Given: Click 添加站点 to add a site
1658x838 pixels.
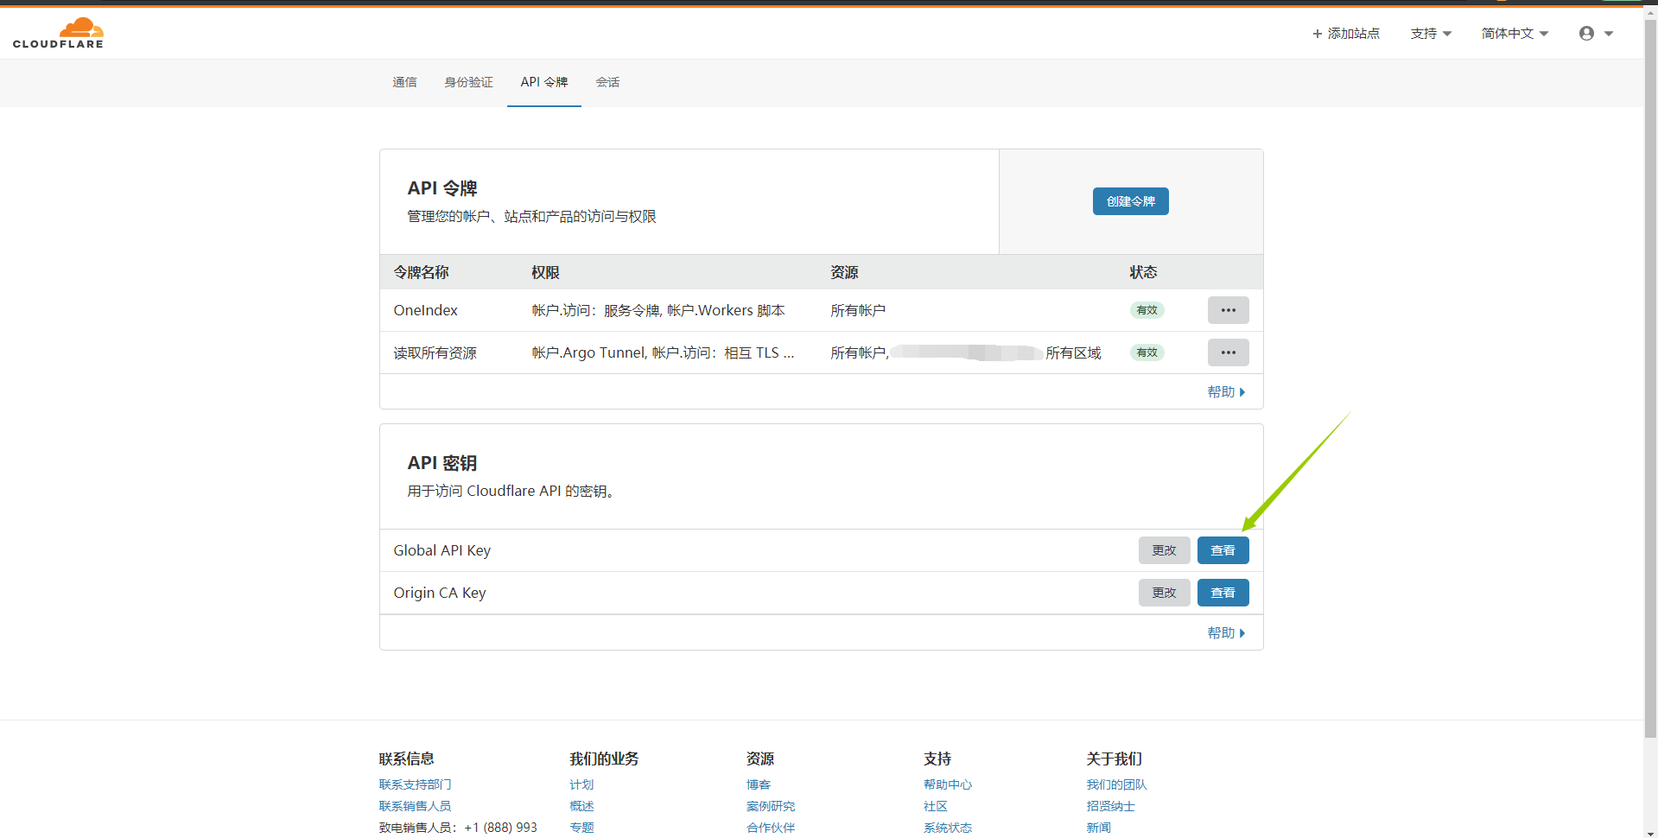Looking at the screenshot, I should tap(1345, 34).
